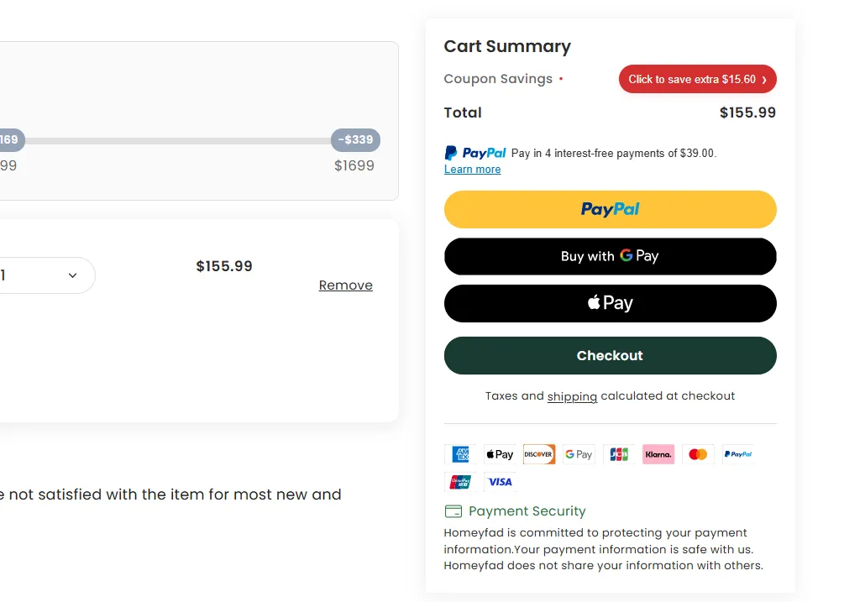Click the American Express payment icon
Viewport: 844px width, 602px height.
pos(460,453)
